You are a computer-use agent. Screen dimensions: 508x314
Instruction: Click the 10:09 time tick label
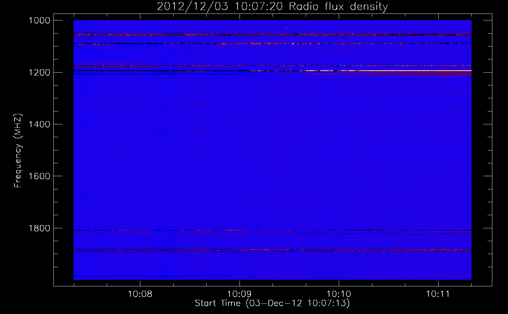click(x=240, y=294)
